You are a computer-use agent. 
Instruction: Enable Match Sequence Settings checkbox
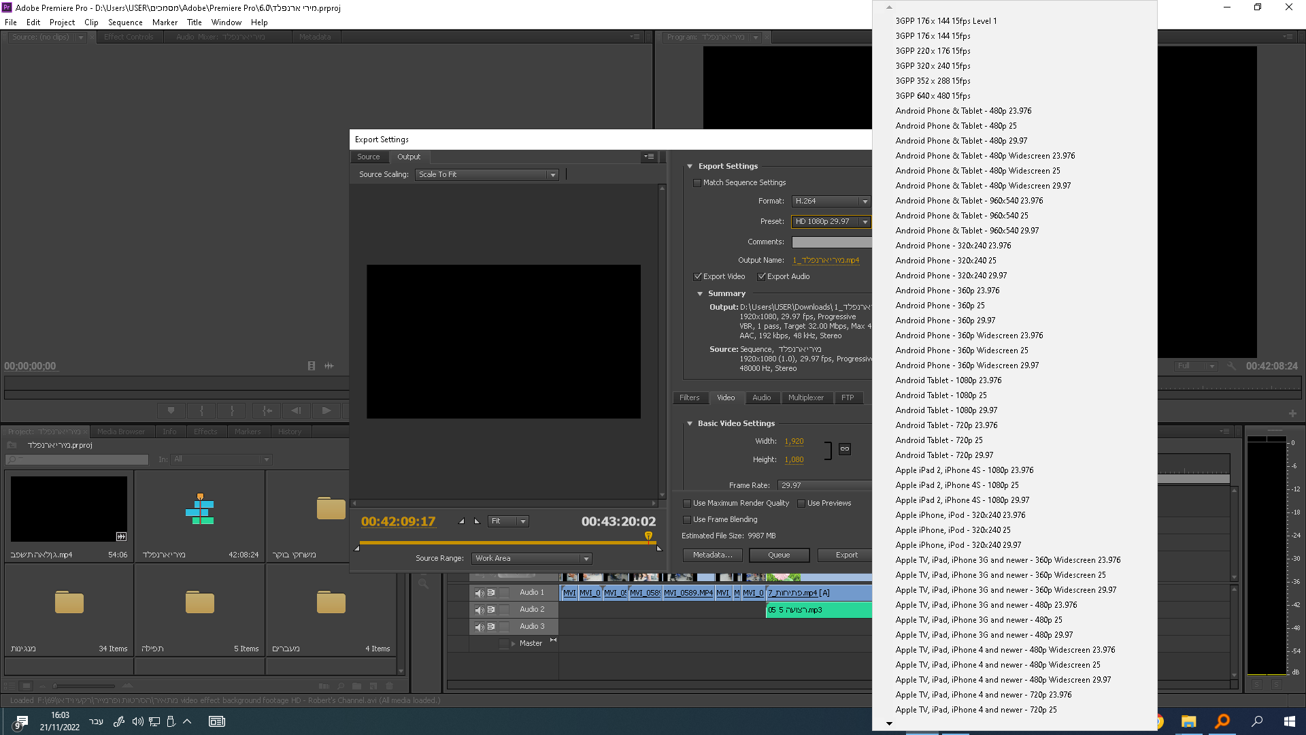pos(697,183)
